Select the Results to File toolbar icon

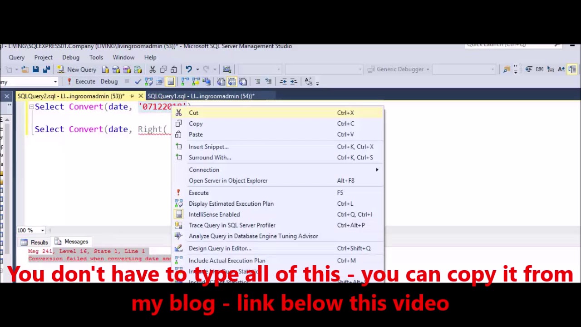point(243,82)
